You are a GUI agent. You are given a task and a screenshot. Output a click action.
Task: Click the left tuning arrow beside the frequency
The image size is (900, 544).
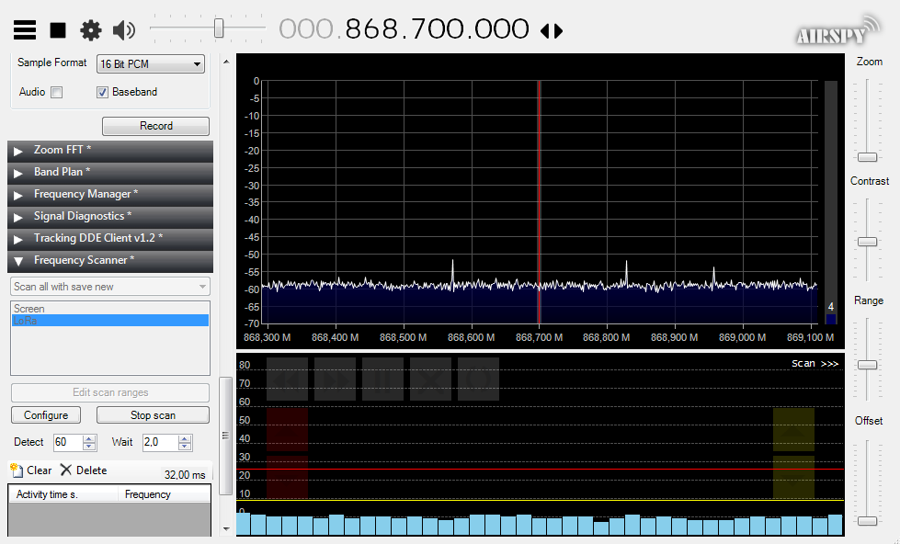point(545,30)
